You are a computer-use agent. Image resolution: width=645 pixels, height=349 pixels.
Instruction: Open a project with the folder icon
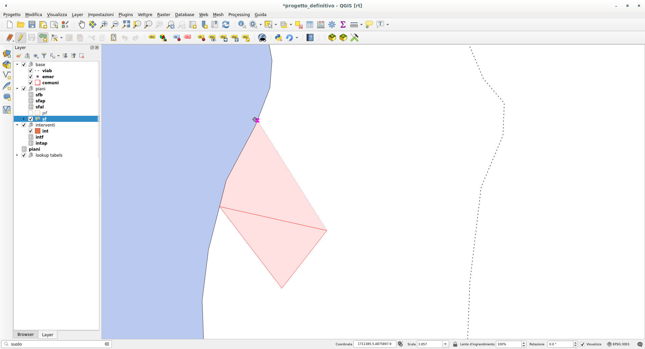(x=21, y=24)
